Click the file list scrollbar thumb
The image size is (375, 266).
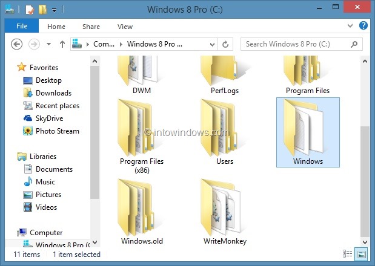(x=365, y=181)
